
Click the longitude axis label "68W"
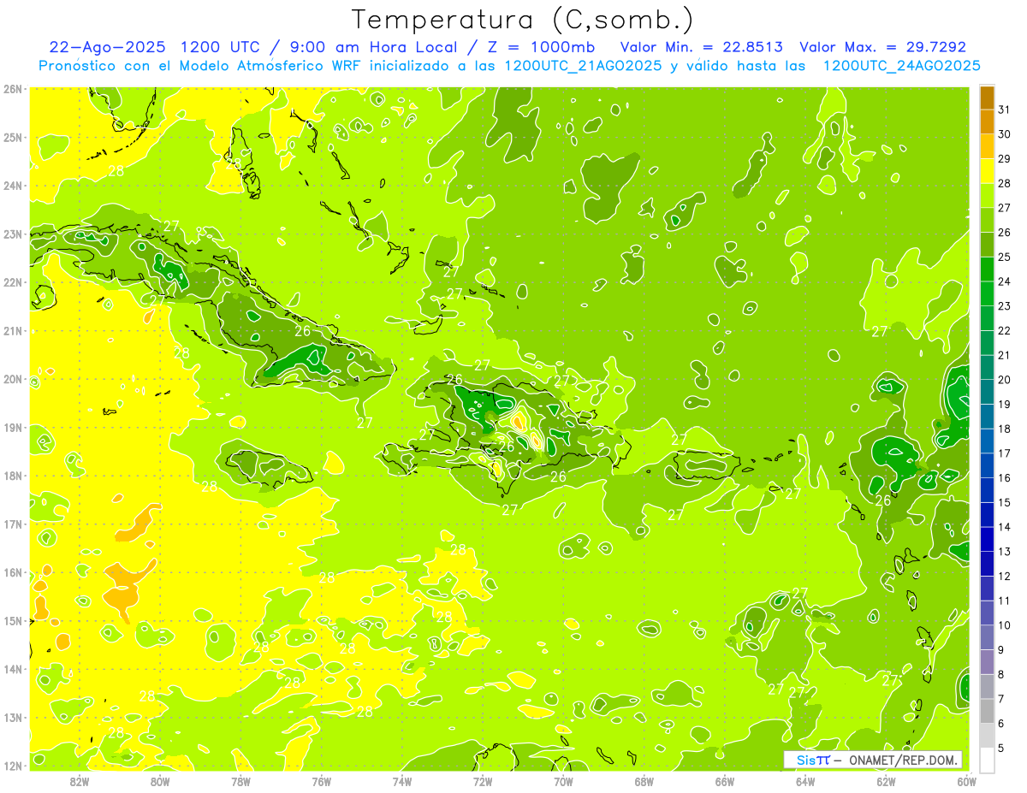[644, 781]
